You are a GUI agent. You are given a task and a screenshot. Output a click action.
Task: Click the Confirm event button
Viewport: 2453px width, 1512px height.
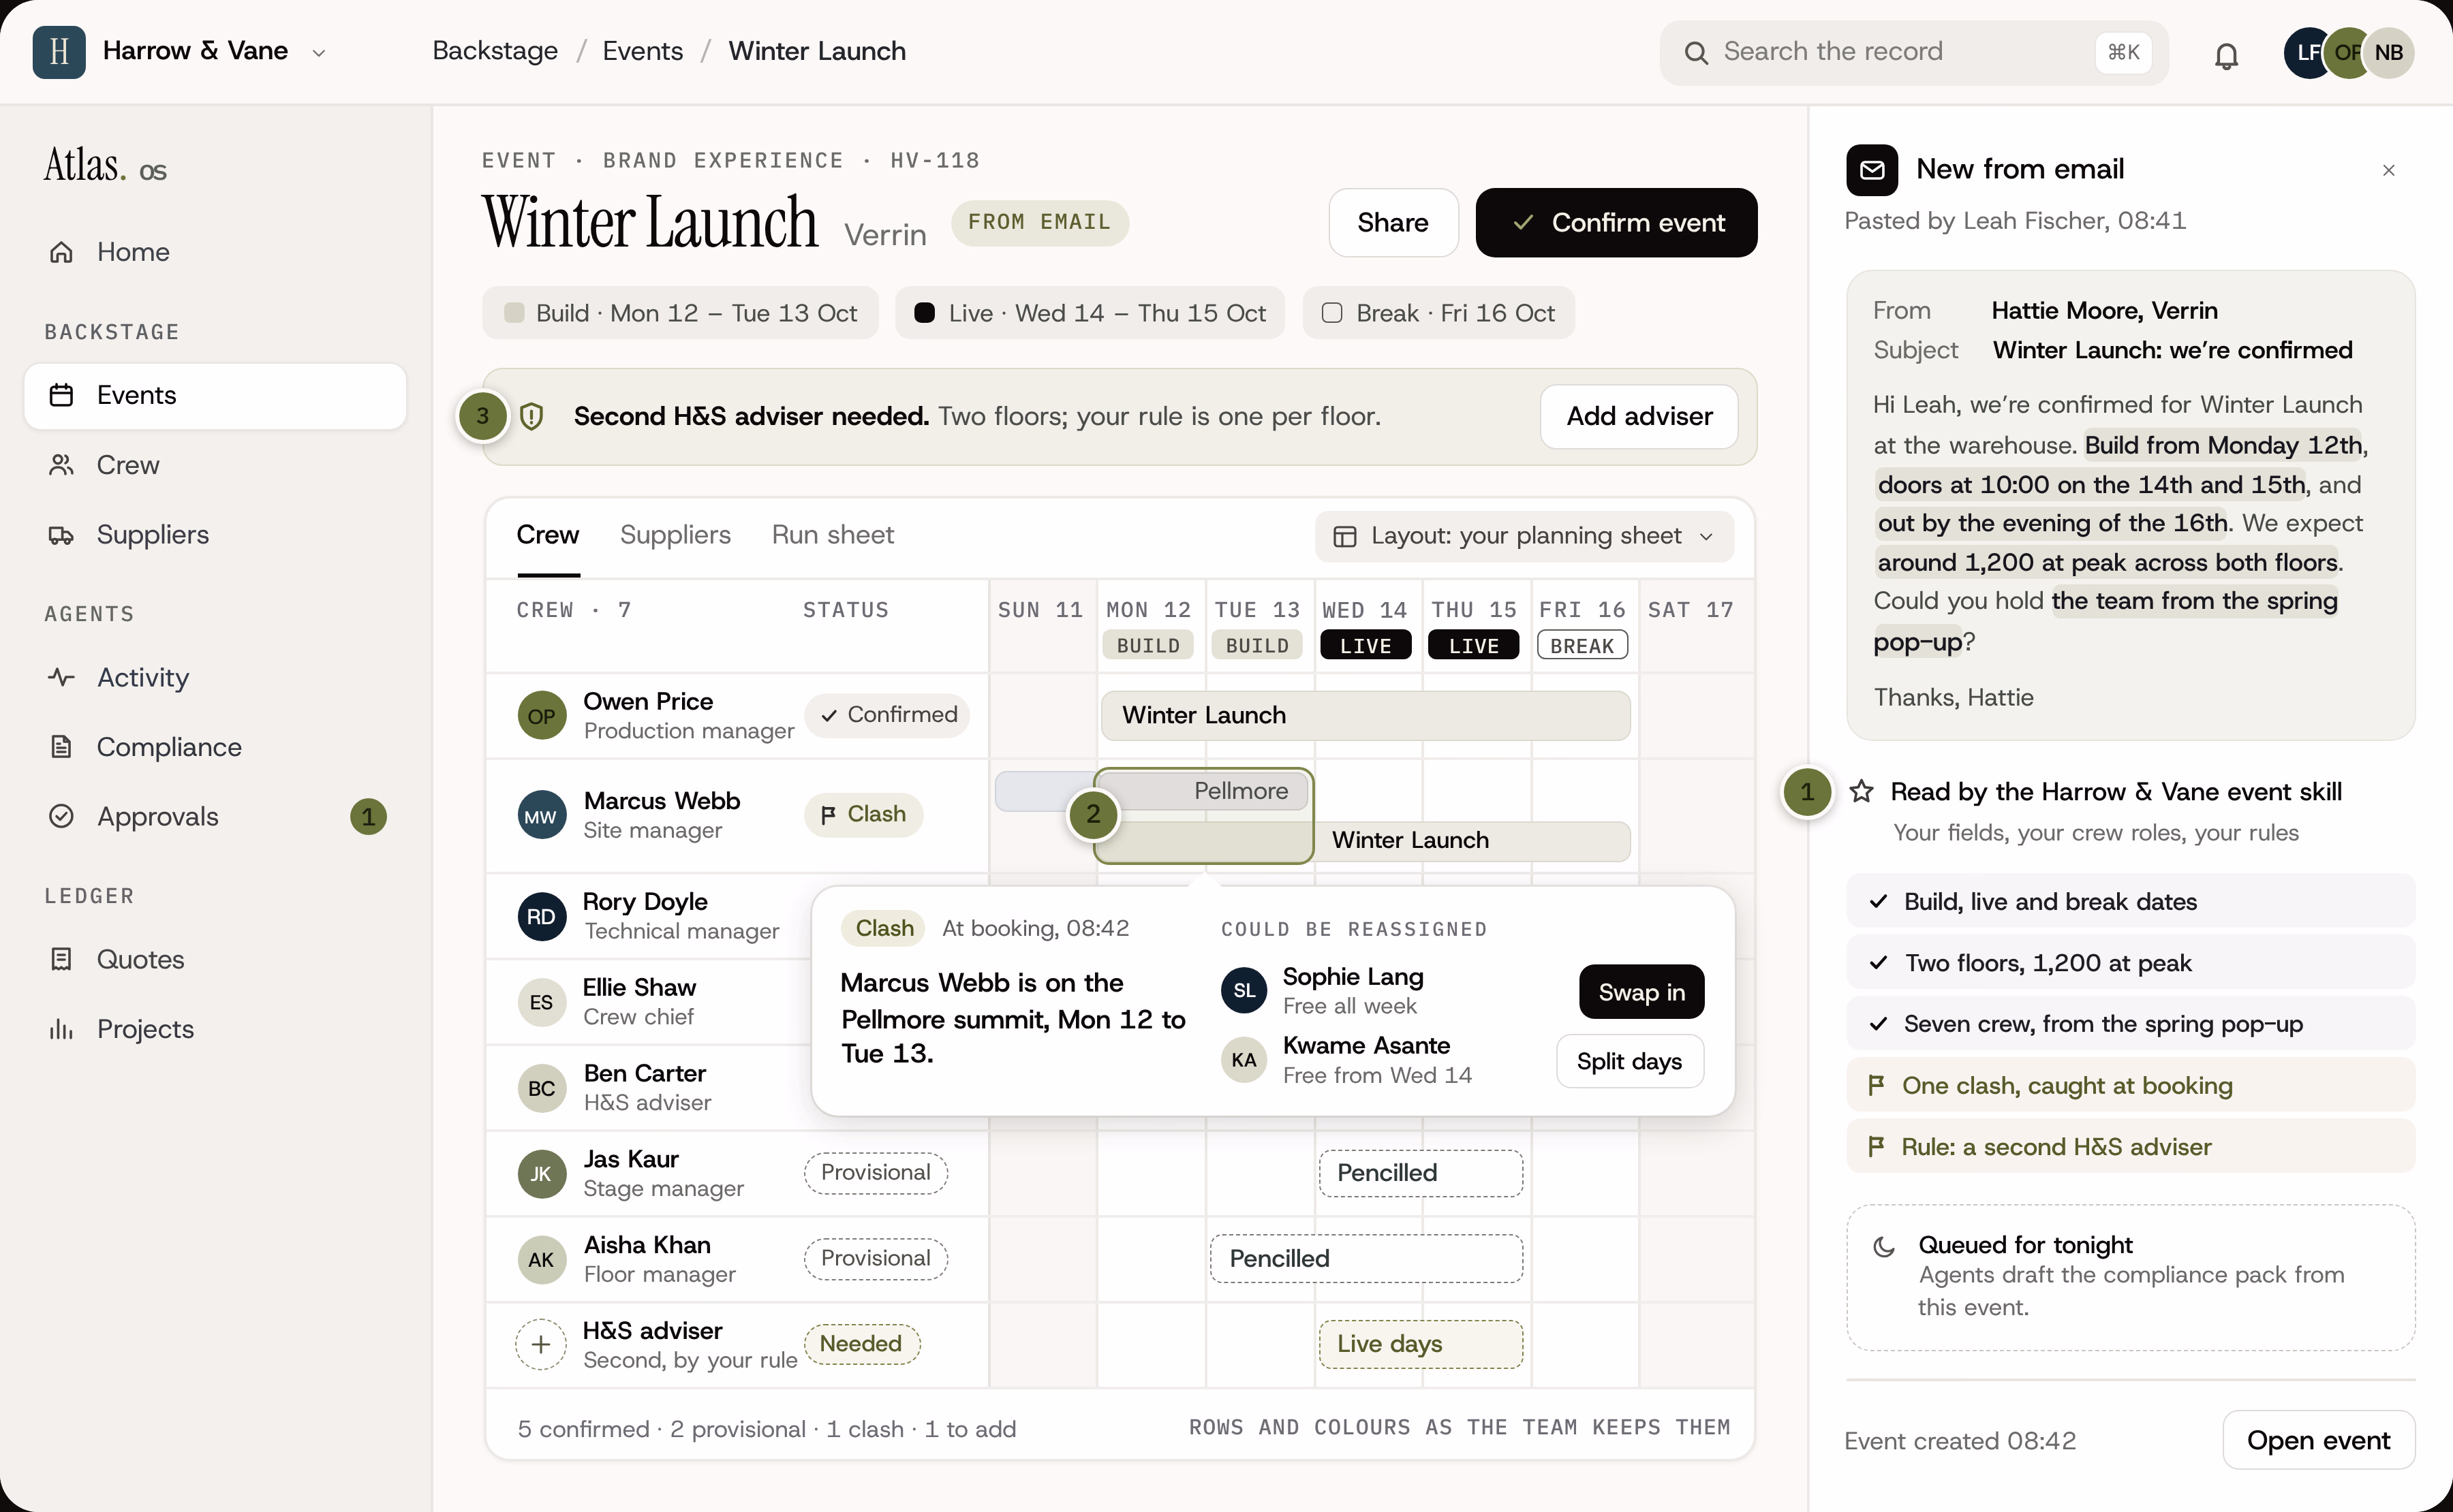pos(1616,223)
